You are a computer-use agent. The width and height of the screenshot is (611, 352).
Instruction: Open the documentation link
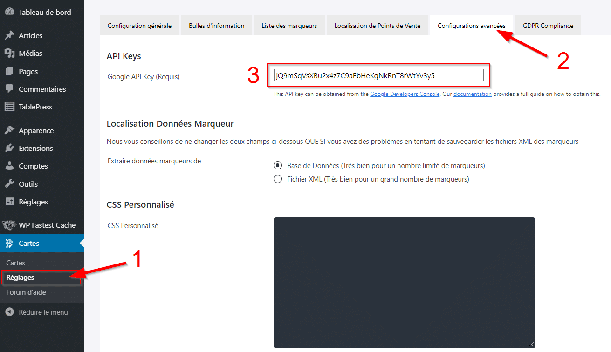coord(472,94)
